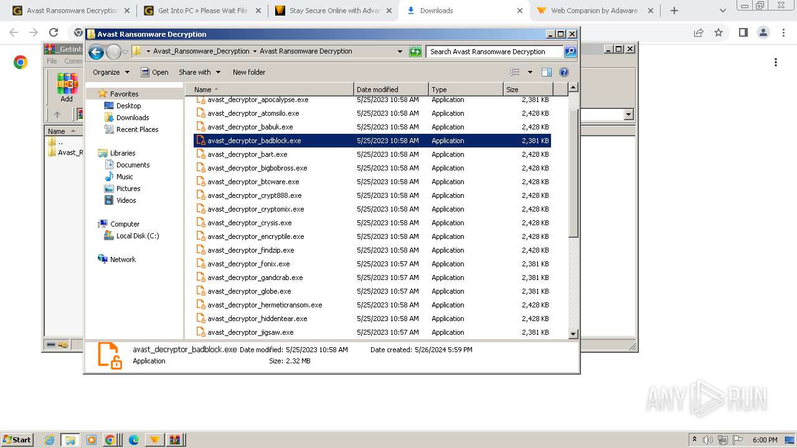The height and width of the screenshot is (448, 797).
Task: Open Local Disk (C:) in navigation pane
Action: point(137,236)
